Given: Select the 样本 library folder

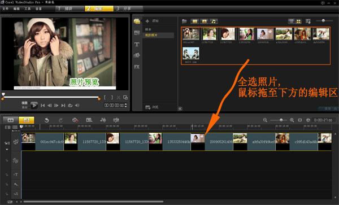Looking at the screenshot, I should [148, 29].
